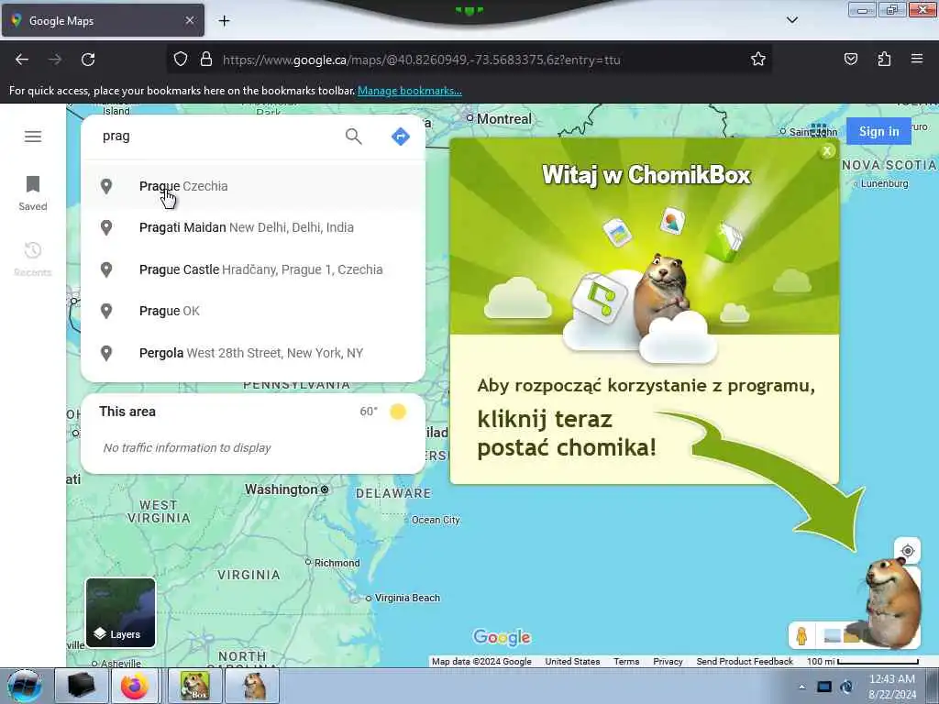
Task: Select the Prague Czechia suggestion
Action: pyautogui.click(x=253, y=186)
